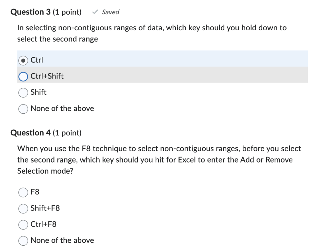Click the Question 4 prompt text
The image size is (324, 250).
point(158,160)
